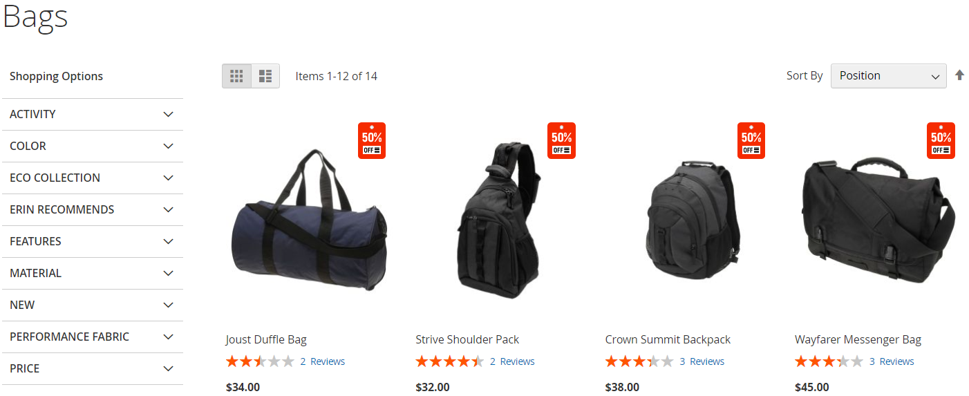Expand the Color filter section

point(93,146)
